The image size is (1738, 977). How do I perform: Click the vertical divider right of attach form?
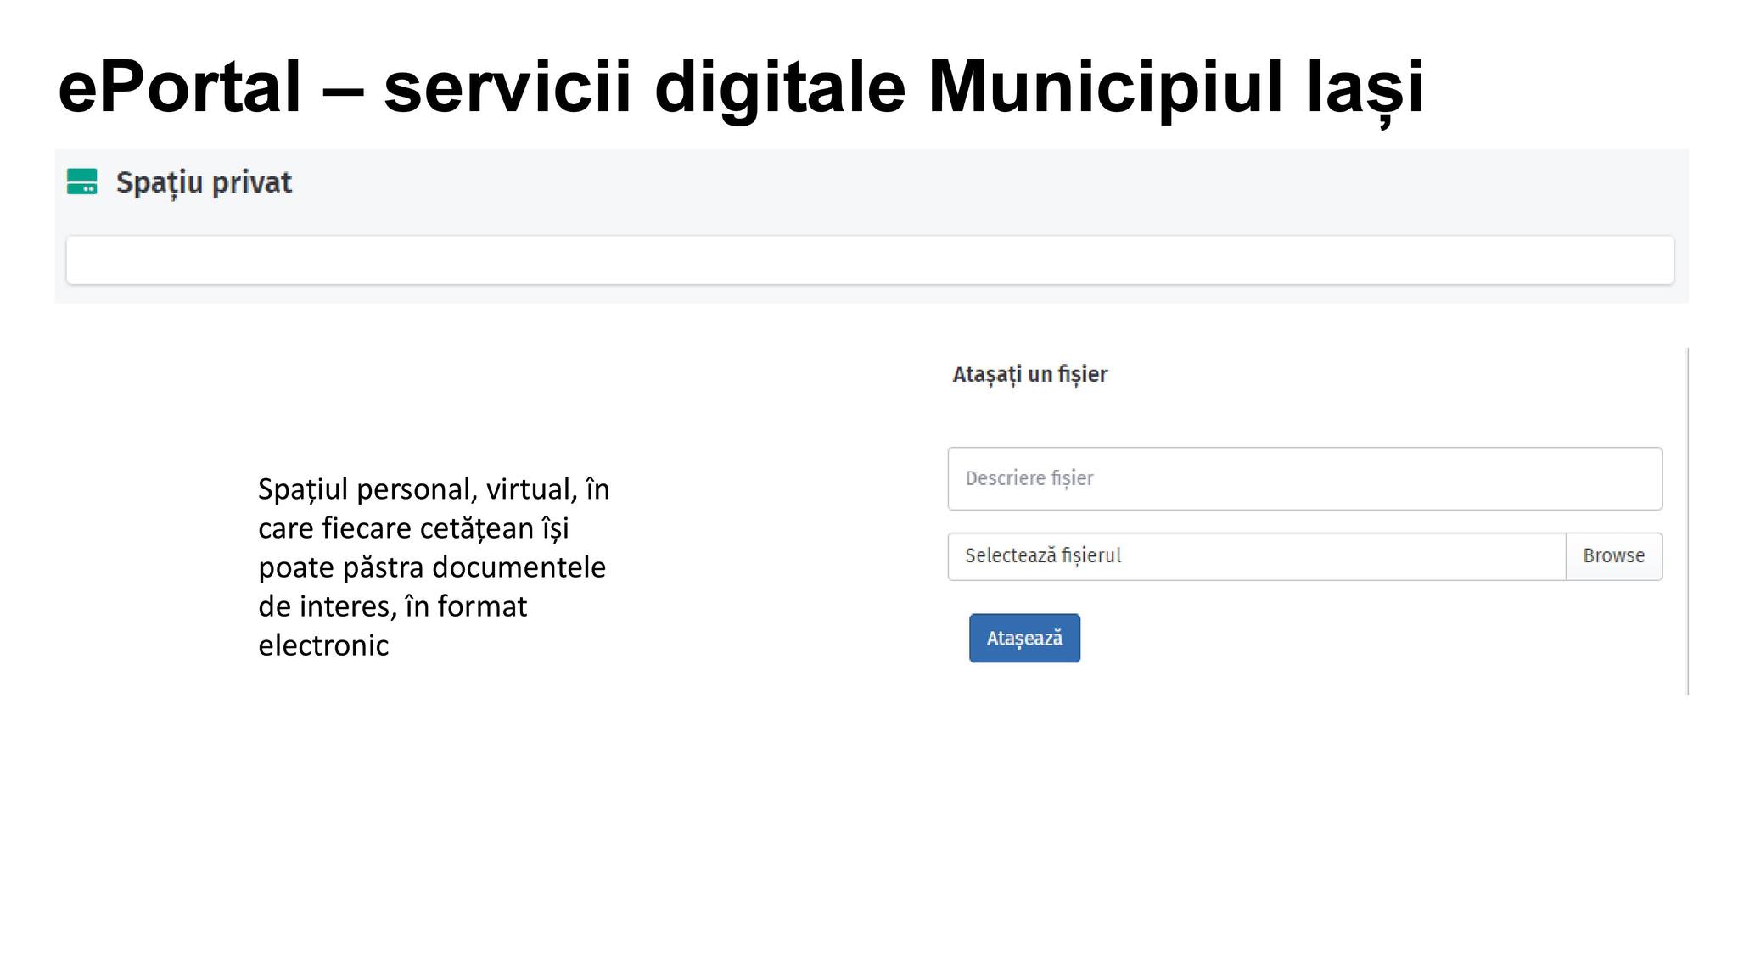coord(1687,521)
